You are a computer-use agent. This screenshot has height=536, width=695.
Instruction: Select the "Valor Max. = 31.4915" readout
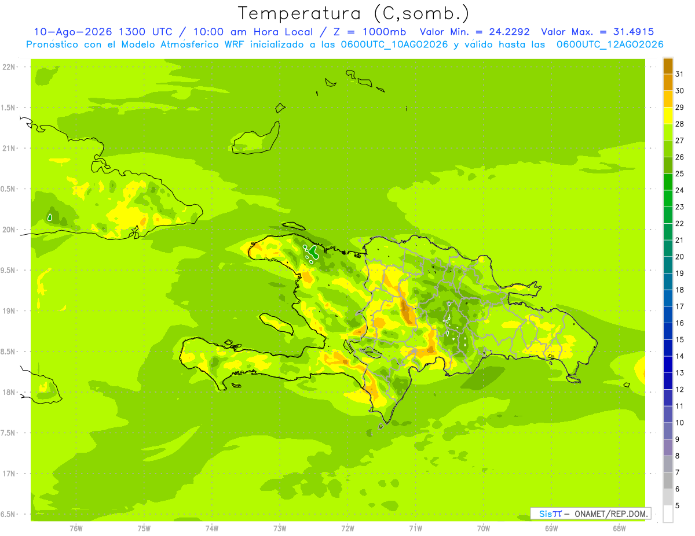click(597, 32)
